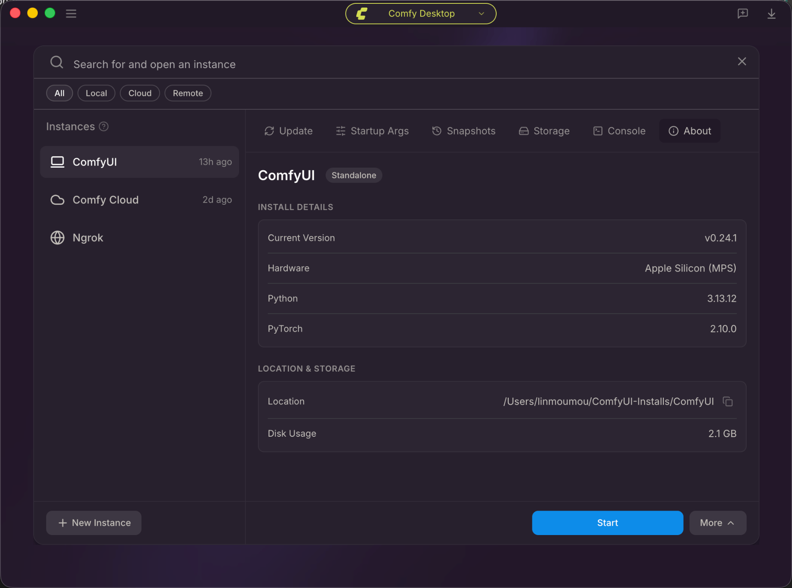
Task: Click the info icon on About tab
Action: point(674,131)
